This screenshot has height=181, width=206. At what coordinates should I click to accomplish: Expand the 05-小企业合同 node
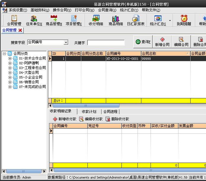(10, 77)
